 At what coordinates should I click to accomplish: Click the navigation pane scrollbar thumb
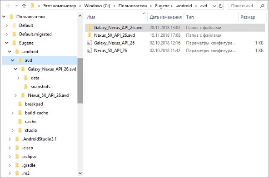[x=80, y=81]
